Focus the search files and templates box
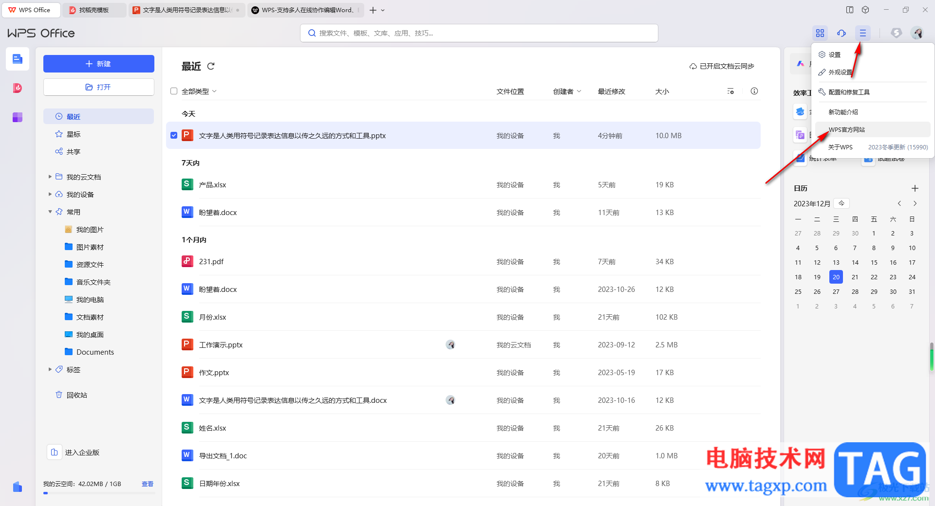 tap(479, 33)
